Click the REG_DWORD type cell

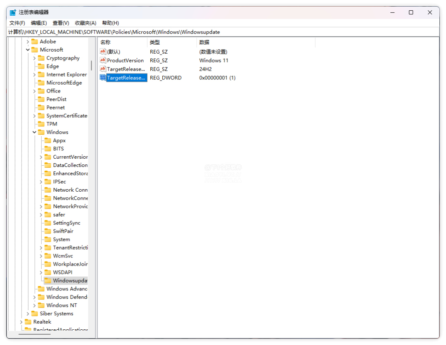(x=166, y=78)
